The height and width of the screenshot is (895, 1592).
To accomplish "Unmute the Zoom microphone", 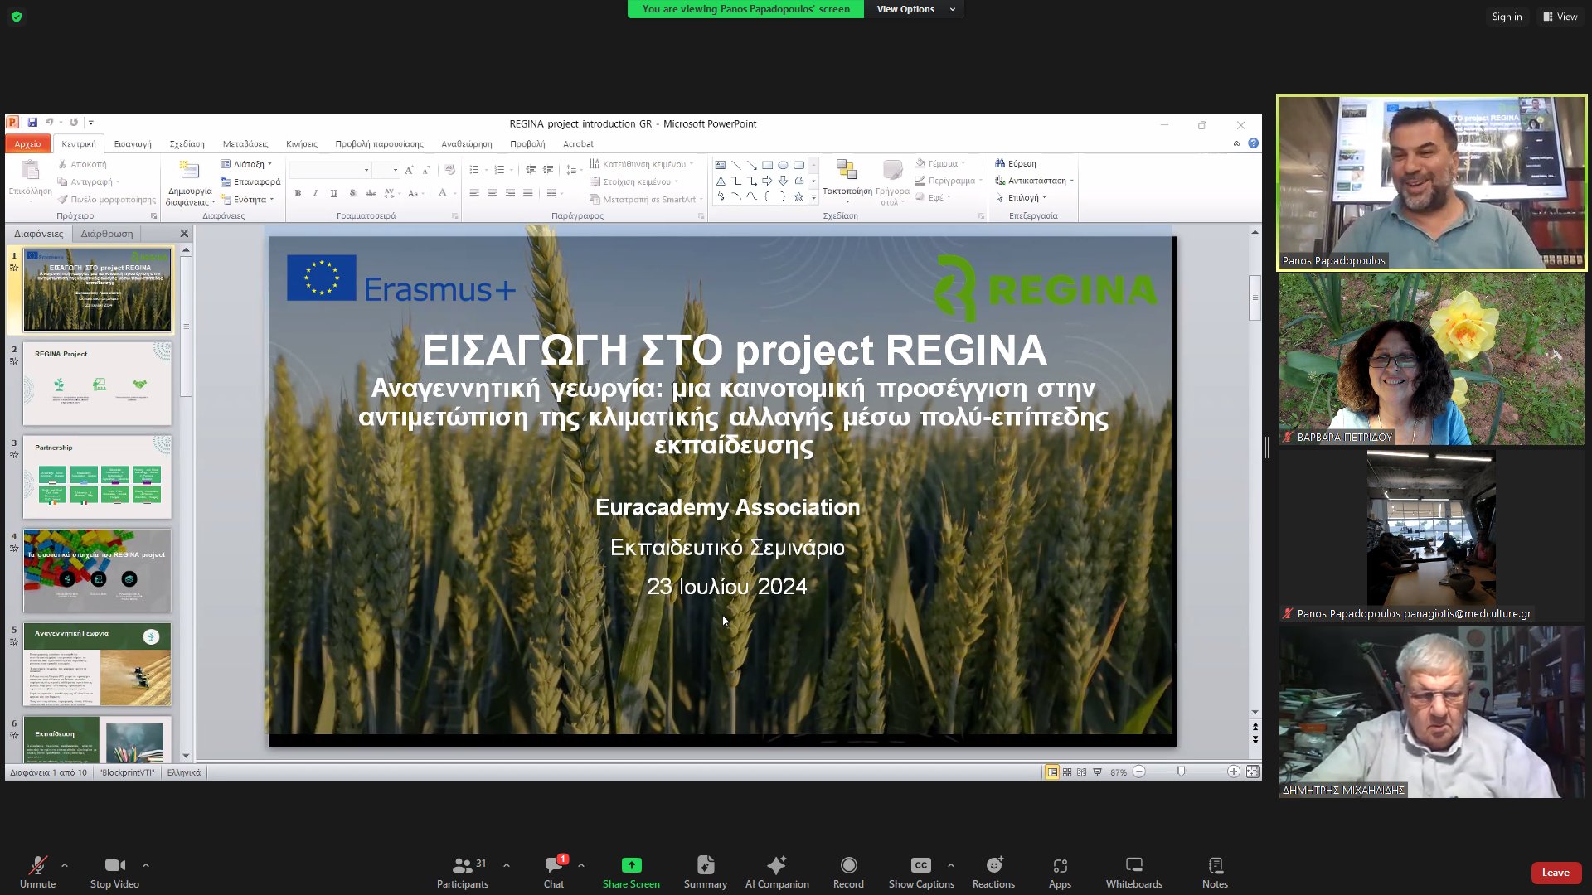I will [x=37, y=873].
